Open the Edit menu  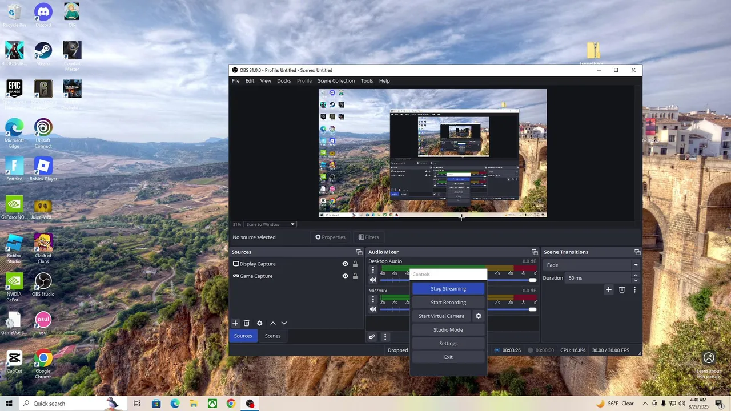click(x=250, y=80)
